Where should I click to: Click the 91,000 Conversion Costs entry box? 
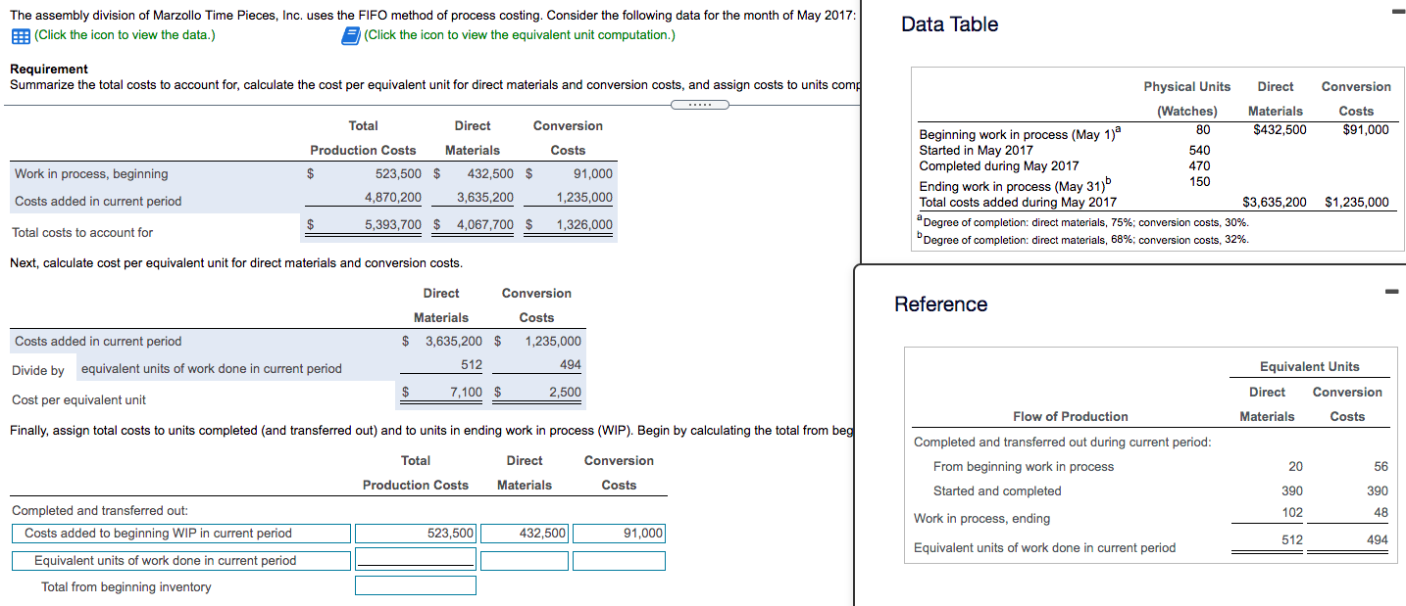[619, 533]
